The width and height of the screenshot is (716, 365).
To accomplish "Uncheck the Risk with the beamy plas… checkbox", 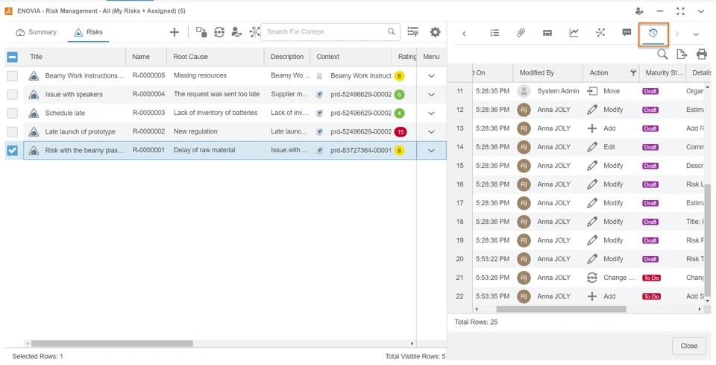I will tap(13, 150).
